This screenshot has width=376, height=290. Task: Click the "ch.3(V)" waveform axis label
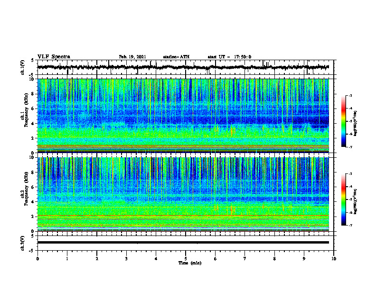click(x=22, y=244)
